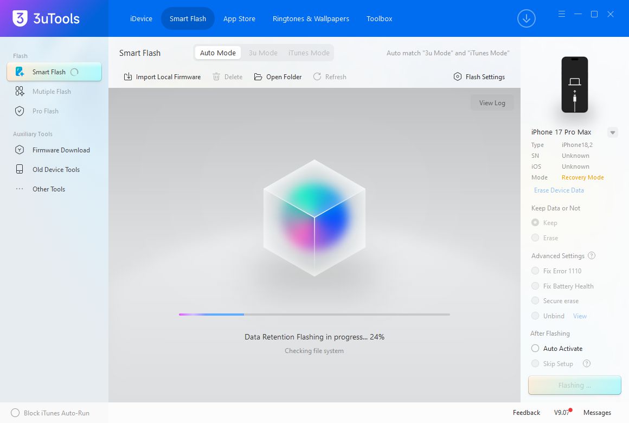Open the App Store tab
Viewport: 629px width, 423px height.
click(x=239, y=18)
